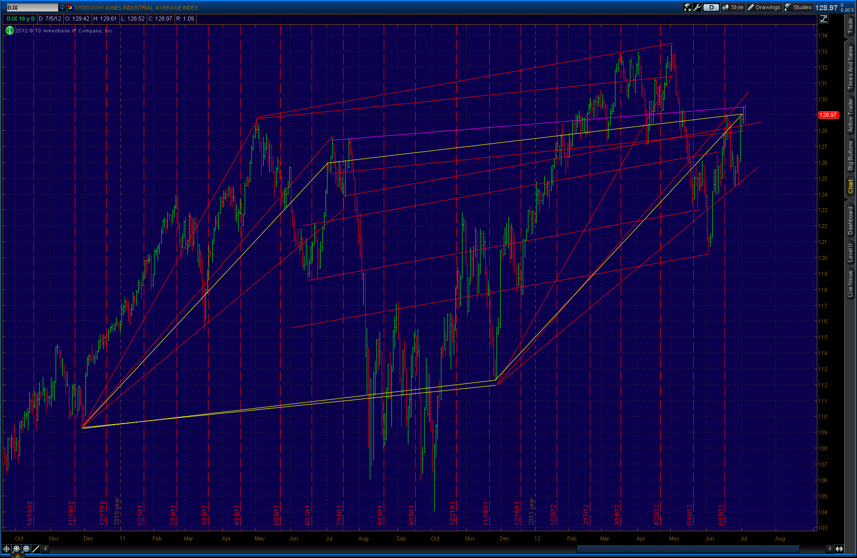
Task: Select the crosshair pointer tool
Action: pos(6,549)
